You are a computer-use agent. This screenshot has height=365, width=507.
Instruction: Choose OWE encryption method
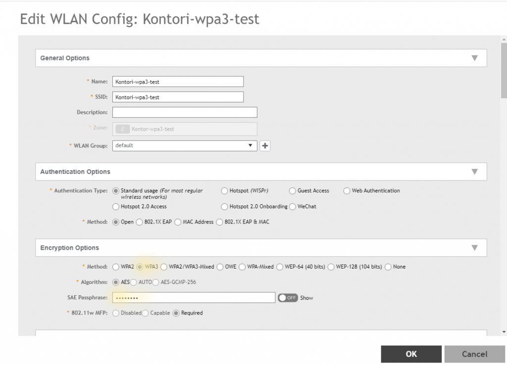pyautogui.click(x=220, y=267)
